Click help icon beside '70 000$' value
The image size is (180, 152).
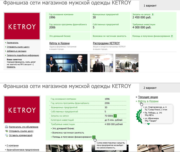[x=115, y=116]
